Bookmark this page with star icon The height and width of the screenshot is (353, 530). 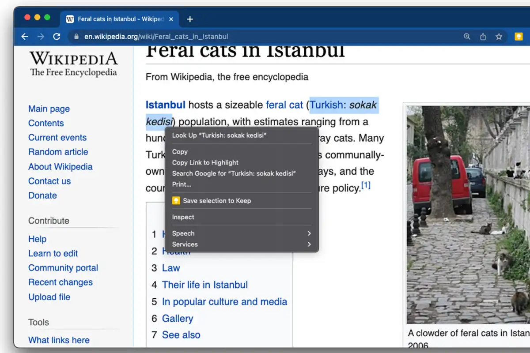(499, 37)
